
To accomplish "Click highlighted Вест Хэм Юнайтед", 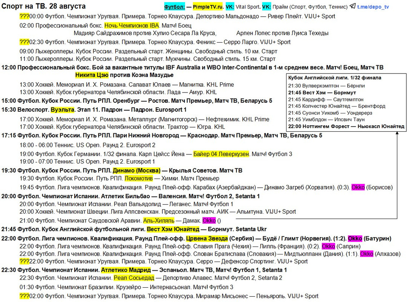I will (x=173, y=230).
